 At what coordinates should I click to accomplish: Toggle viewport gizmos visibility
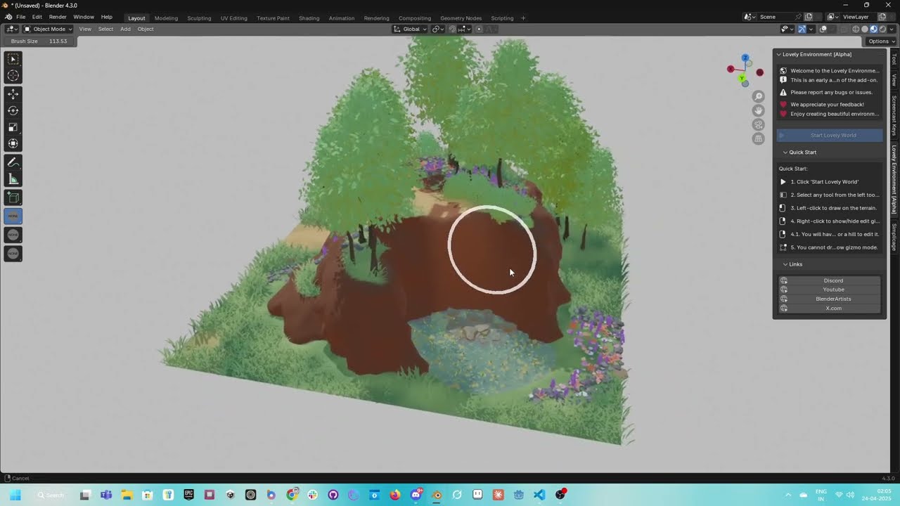click(x=801, y=29)
